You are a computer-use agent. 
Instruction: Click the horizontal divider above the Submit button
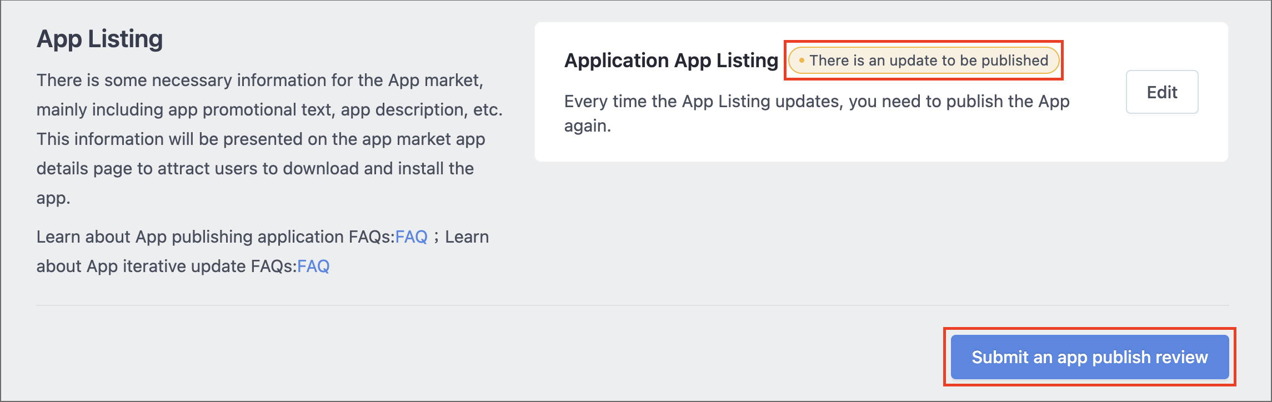(633, 305)
